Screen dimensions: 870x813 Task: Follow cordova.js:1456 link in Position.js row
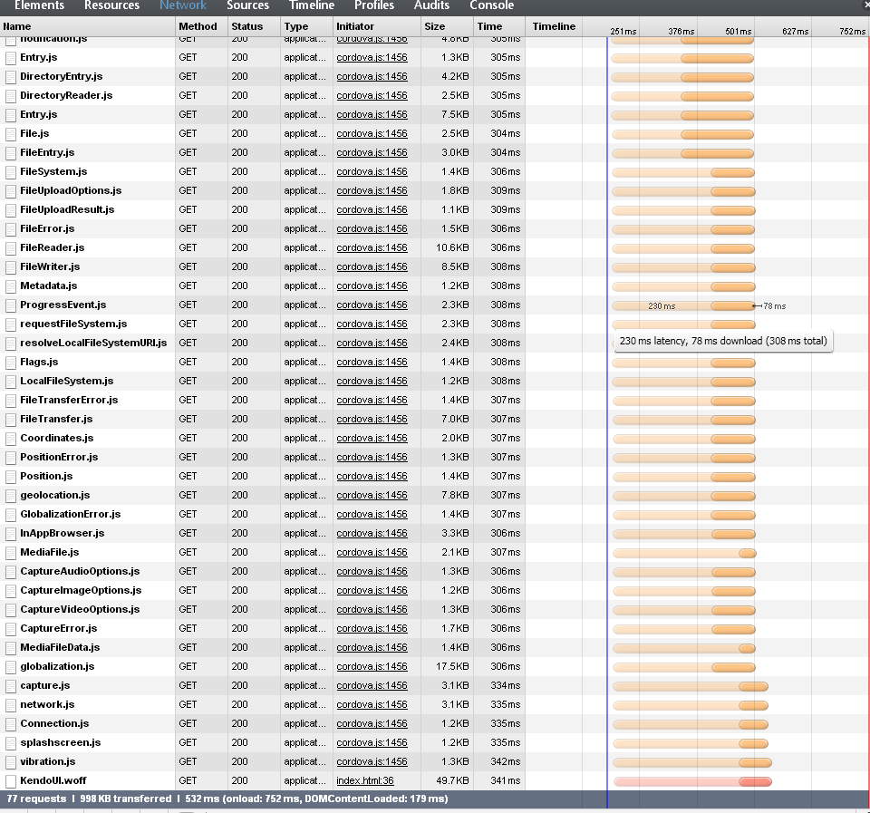(372, 476)
